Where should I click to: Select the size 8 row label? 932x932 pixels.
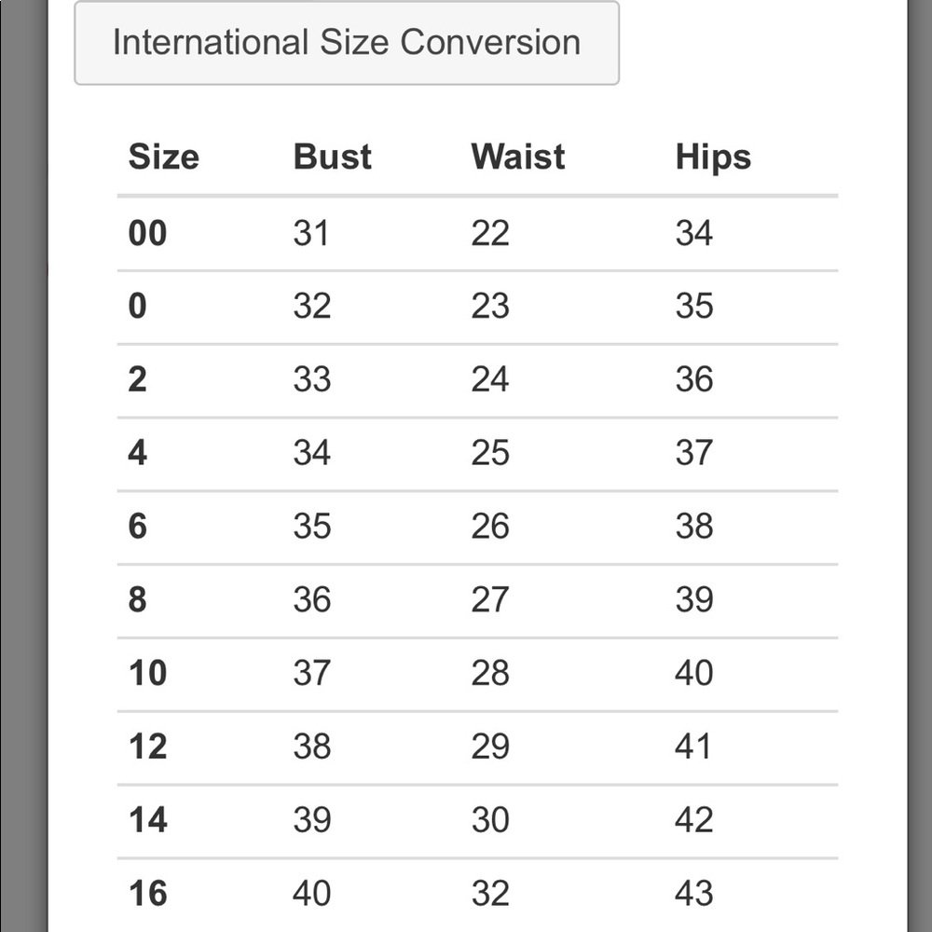tap(137, 599)
